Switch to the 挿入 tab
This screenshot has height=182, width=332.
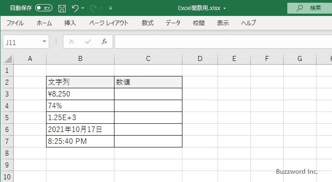pyautogui.click(x=70, y=23)
